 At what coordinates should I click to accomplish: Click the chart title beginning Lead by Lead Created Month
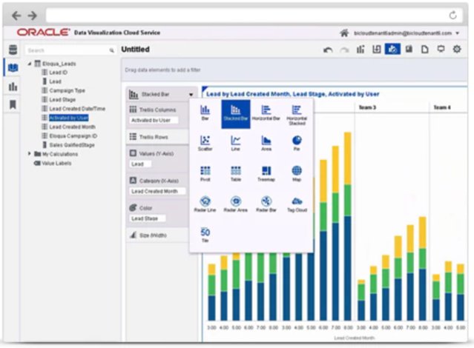click(292, 94)
